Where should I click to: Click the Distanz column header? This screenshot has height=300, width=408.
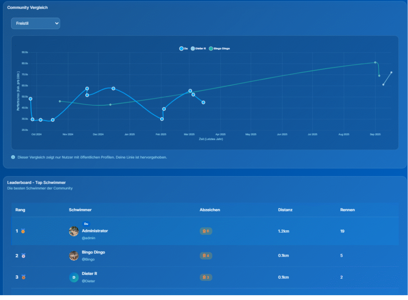click(x=285, y=210)
